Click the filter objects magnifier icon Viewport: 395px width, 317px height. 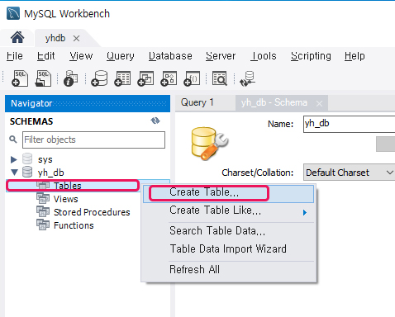click(x=13, y=140)
